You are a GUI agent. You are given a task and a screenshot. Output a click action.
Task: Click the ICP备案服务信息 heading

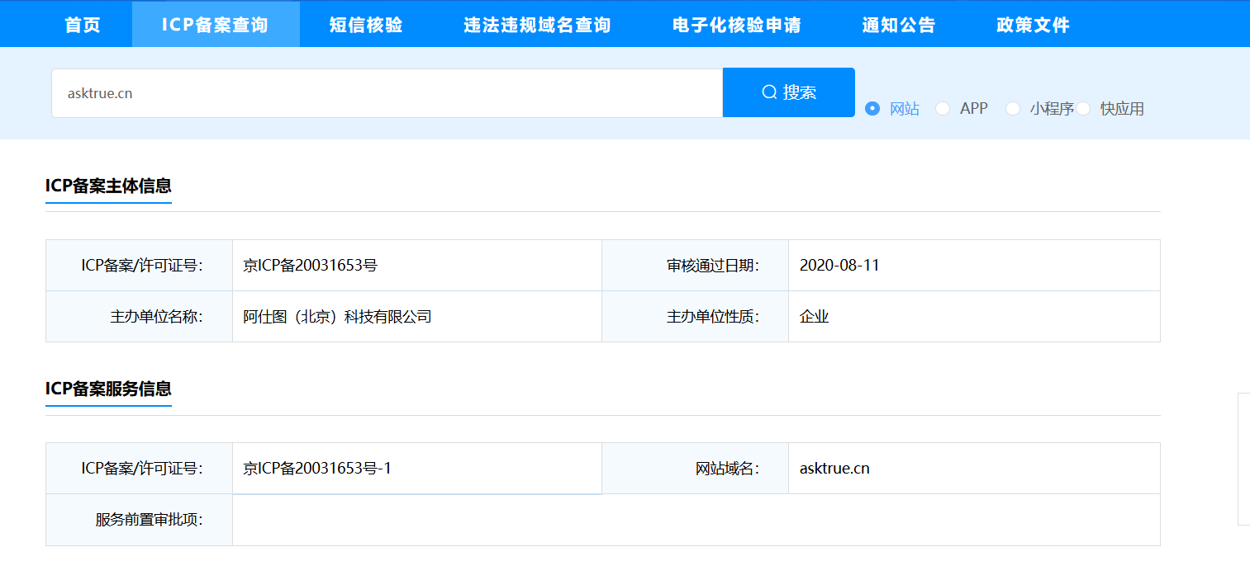click(x=108, y=389)
